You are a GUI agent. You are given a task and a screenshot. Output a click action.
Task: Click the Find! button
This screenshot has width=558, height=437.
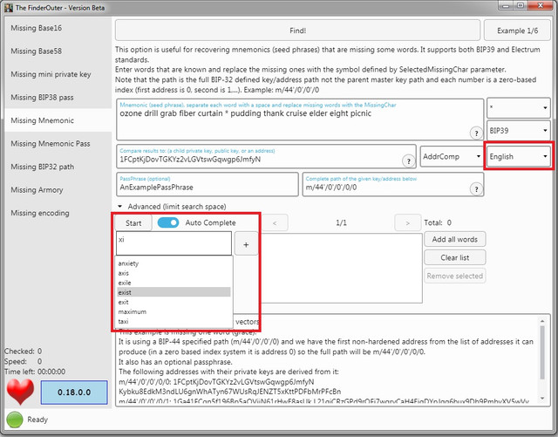click(297, 31)
